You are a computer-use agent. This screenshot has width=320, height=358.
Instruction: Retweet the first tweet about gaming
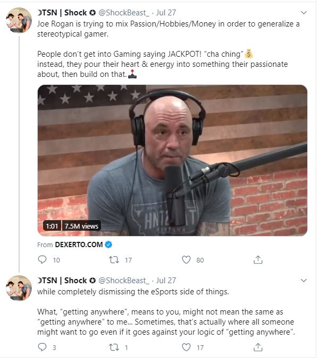pos(113,260)
